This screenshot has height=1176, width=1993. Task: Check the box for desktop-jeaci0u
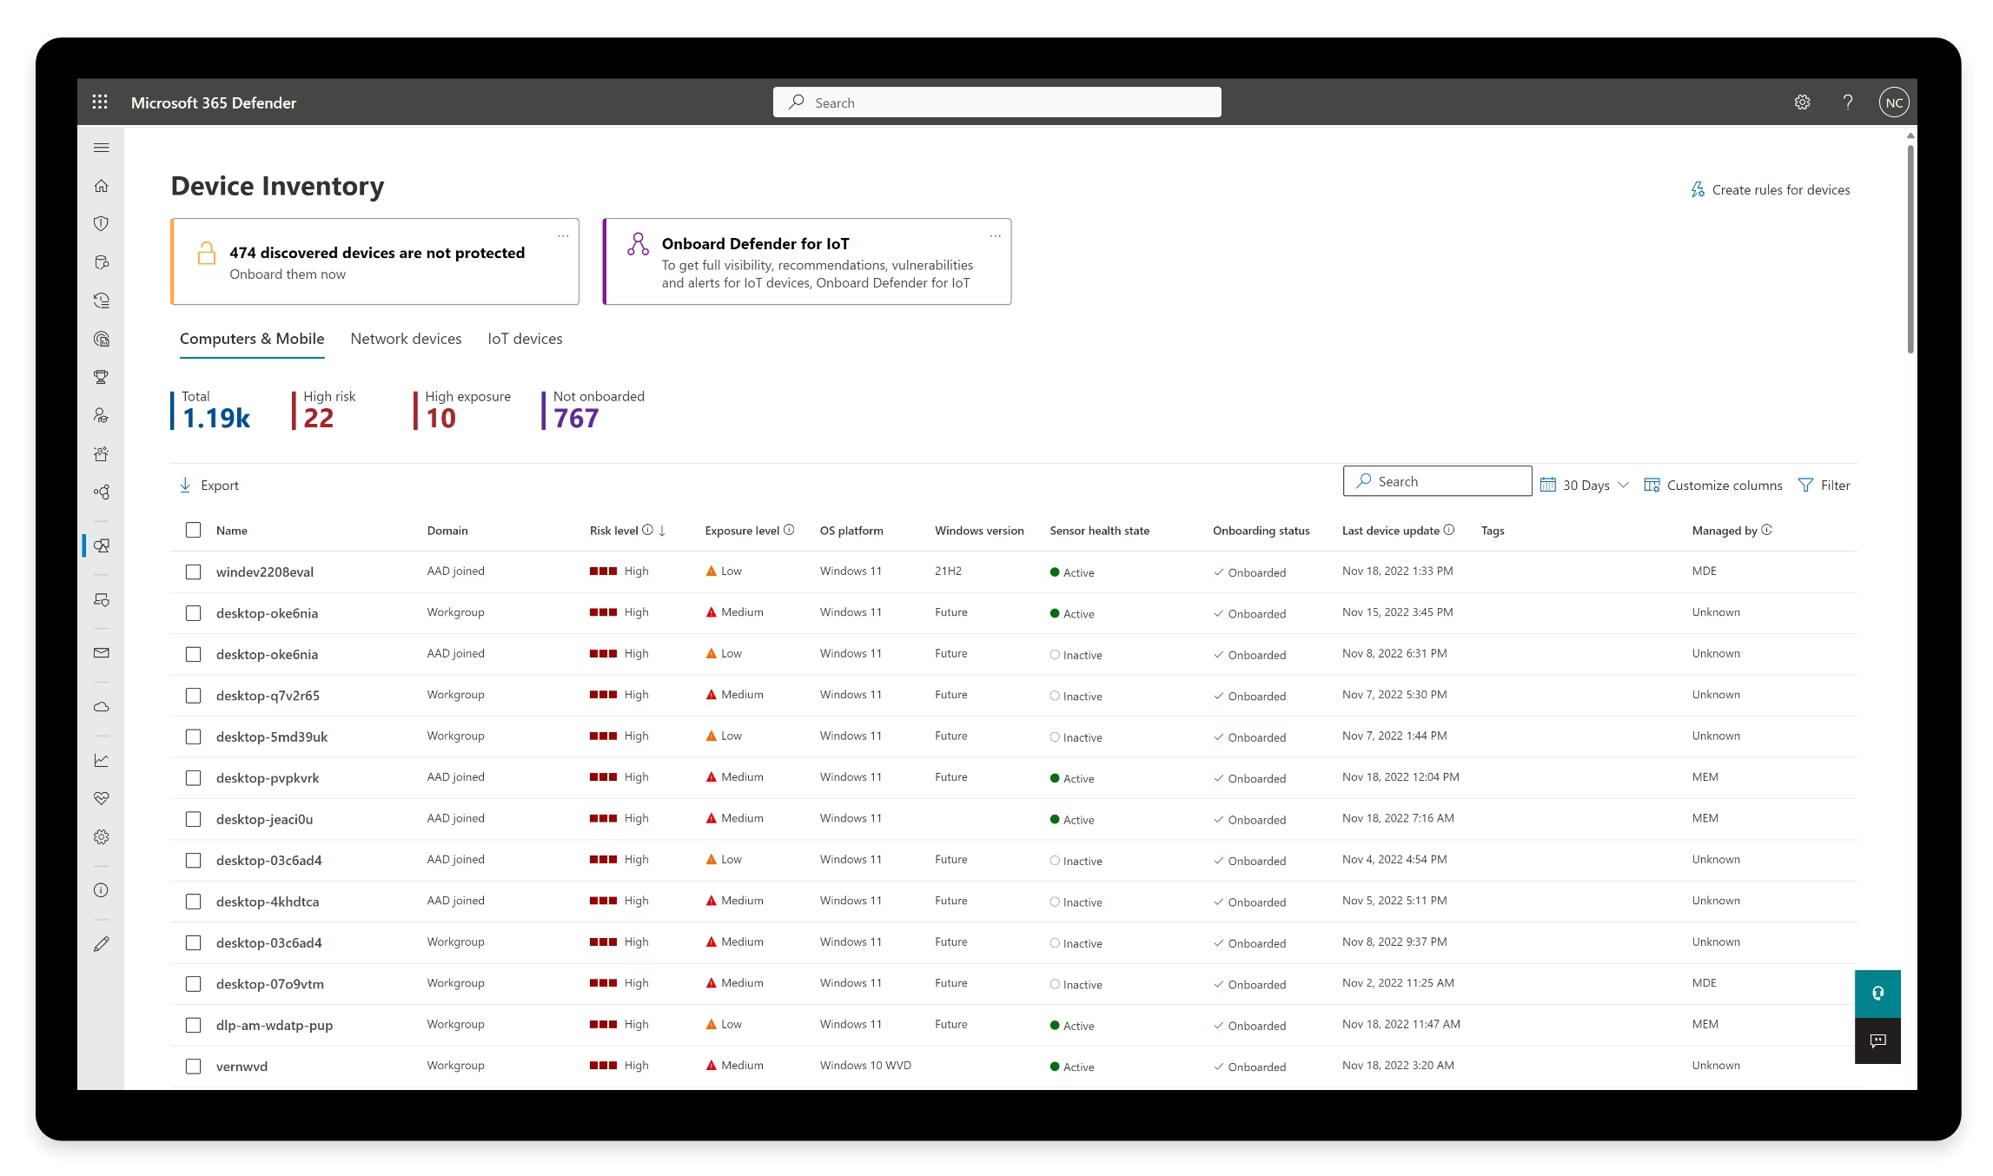[x=193, y=819]
